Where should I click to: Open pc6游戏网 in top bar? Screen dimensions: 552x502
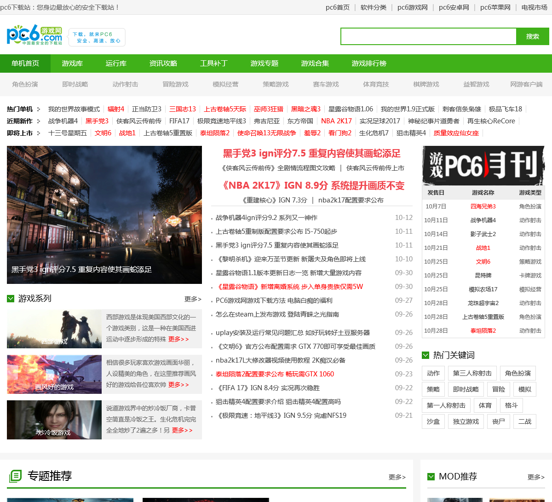tap(413, 7)
